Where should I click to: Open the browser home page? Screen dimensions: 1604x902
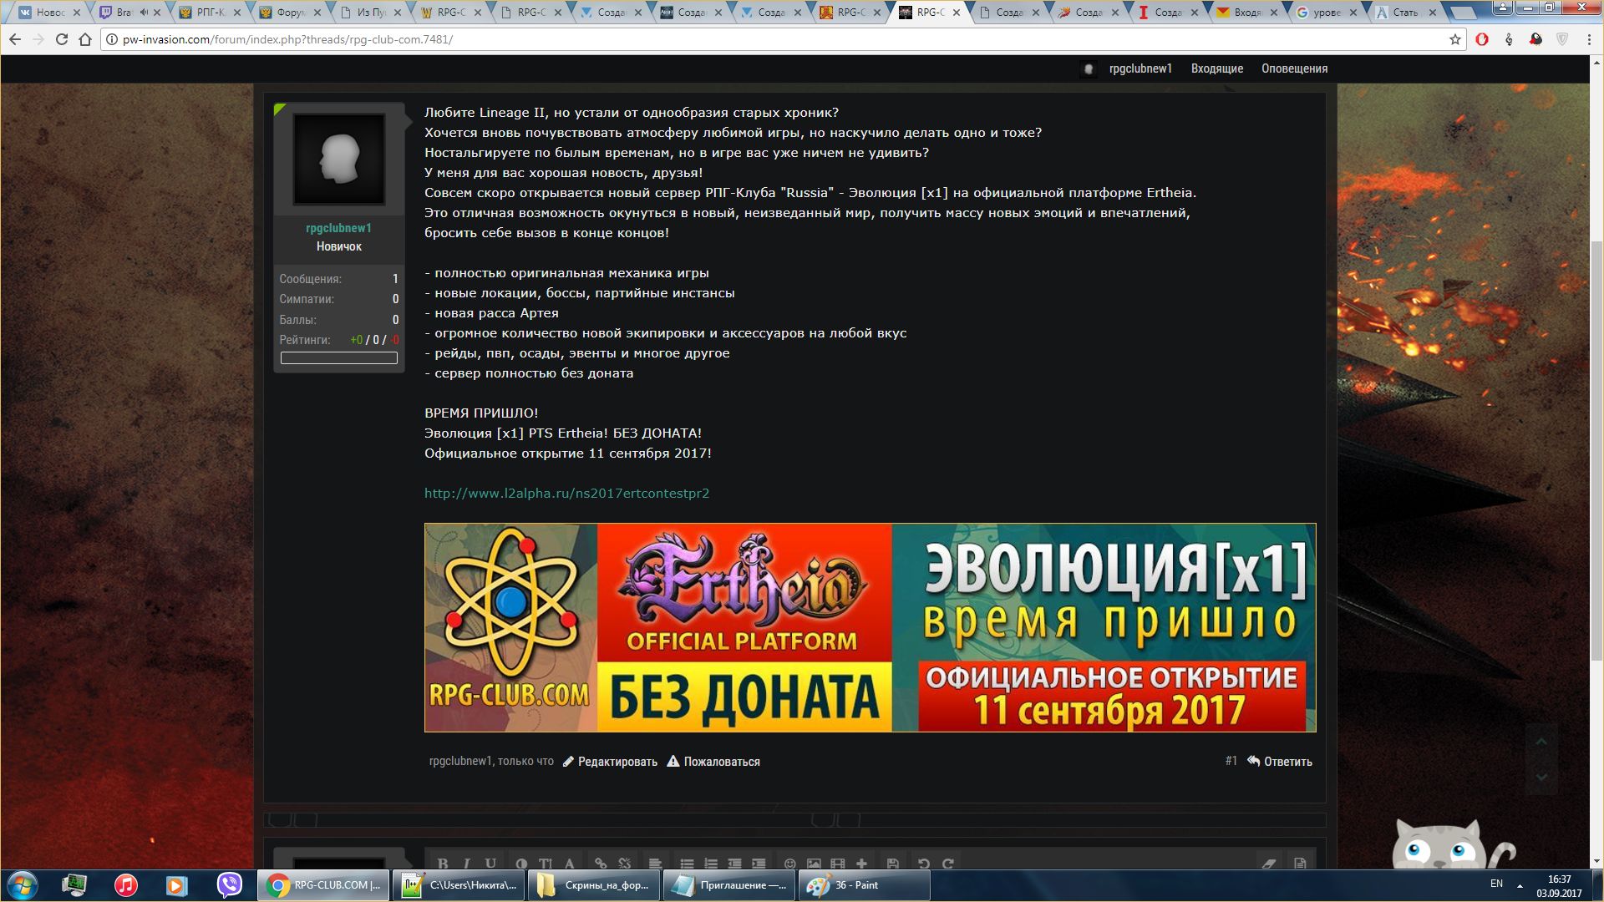click(x=85, y=39)
